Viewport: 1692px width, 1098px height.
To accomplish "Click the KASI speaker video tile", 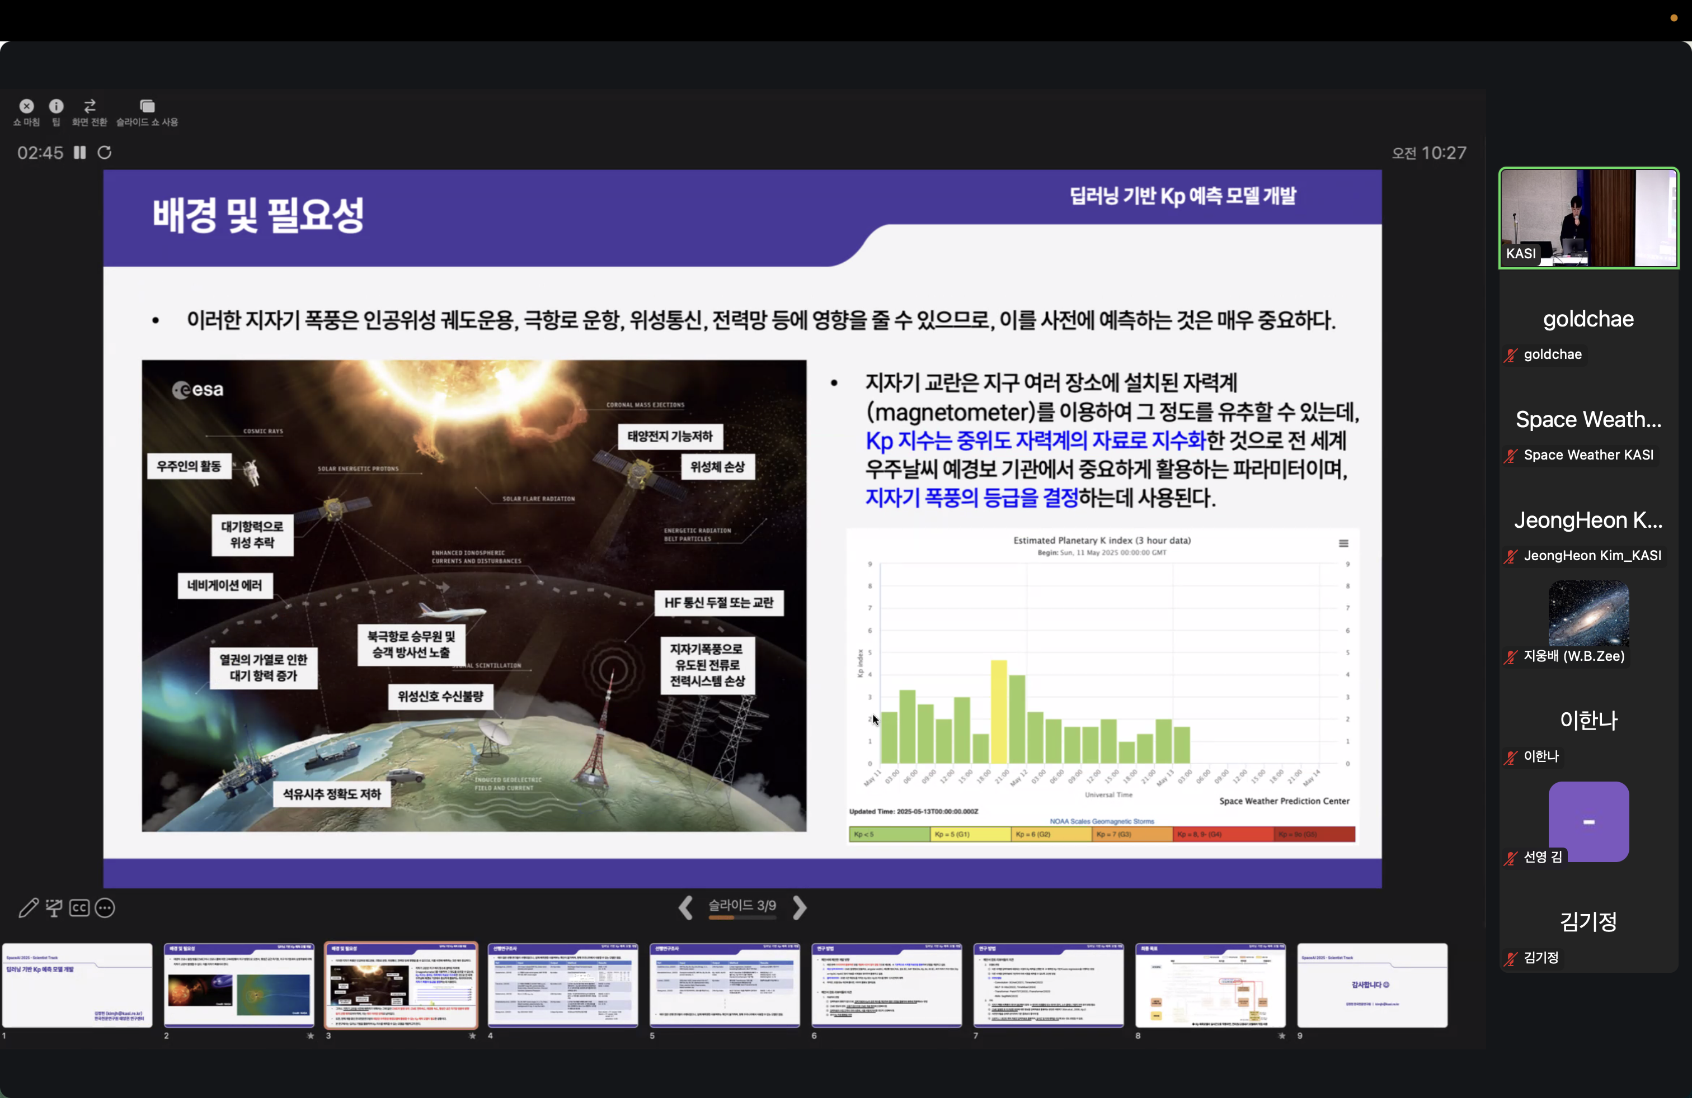I will point(1589,218).
